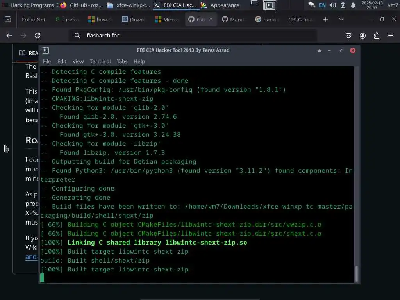Open Hacking Programs taskbar item
Screen dimensions: 400x300
(x=28, y=5)
